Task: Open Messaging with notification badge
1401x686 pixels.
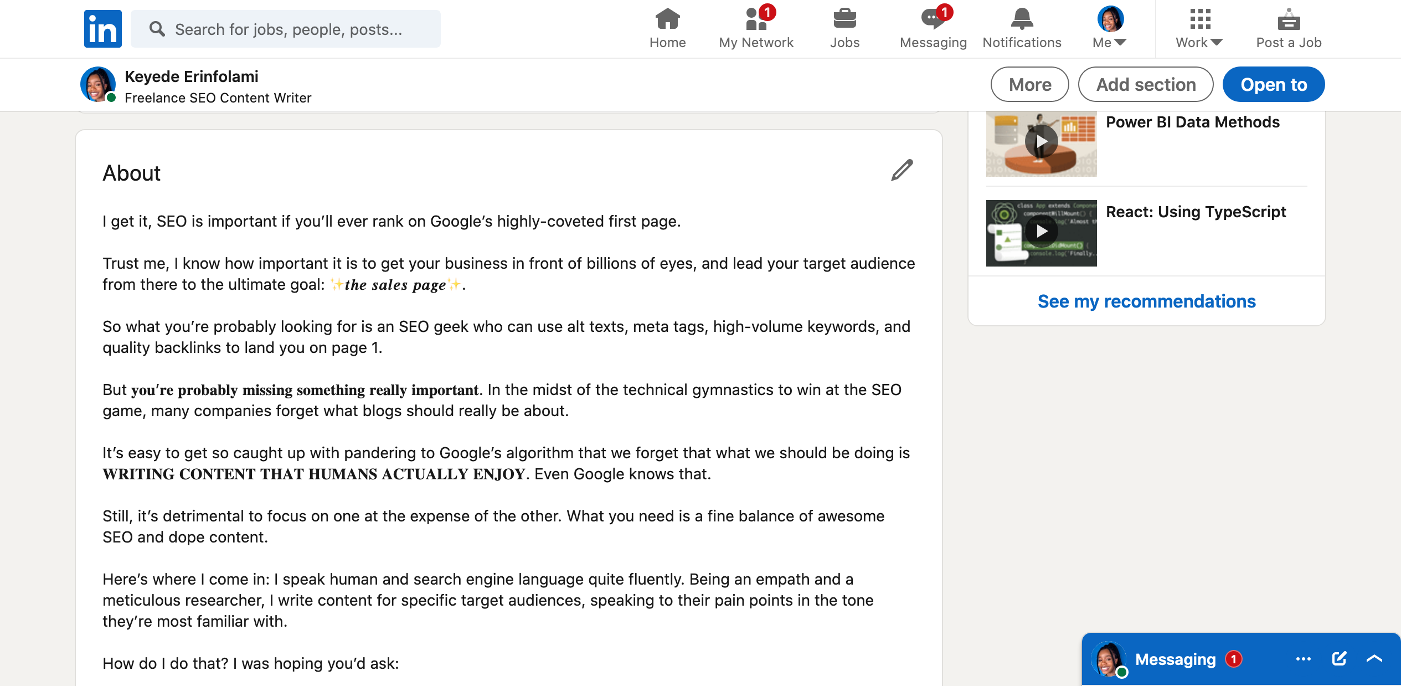Action: point(933,27)
